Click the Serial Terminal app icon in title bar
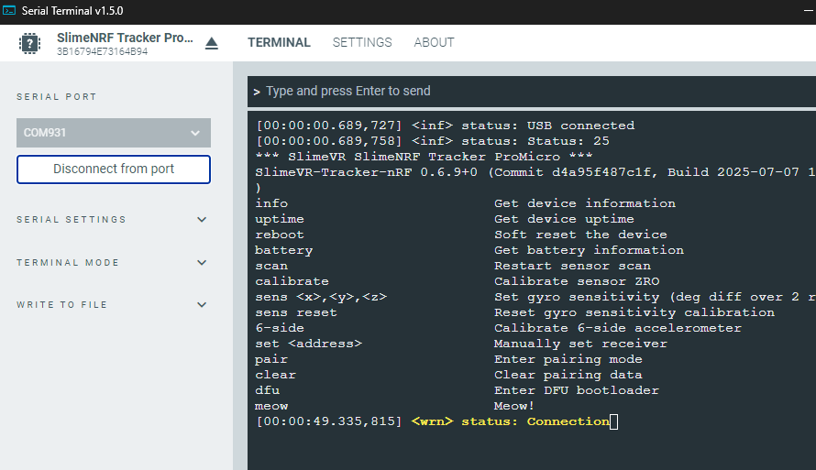The width and height of the screenshot is (816, 470). (x=9, y=10)
